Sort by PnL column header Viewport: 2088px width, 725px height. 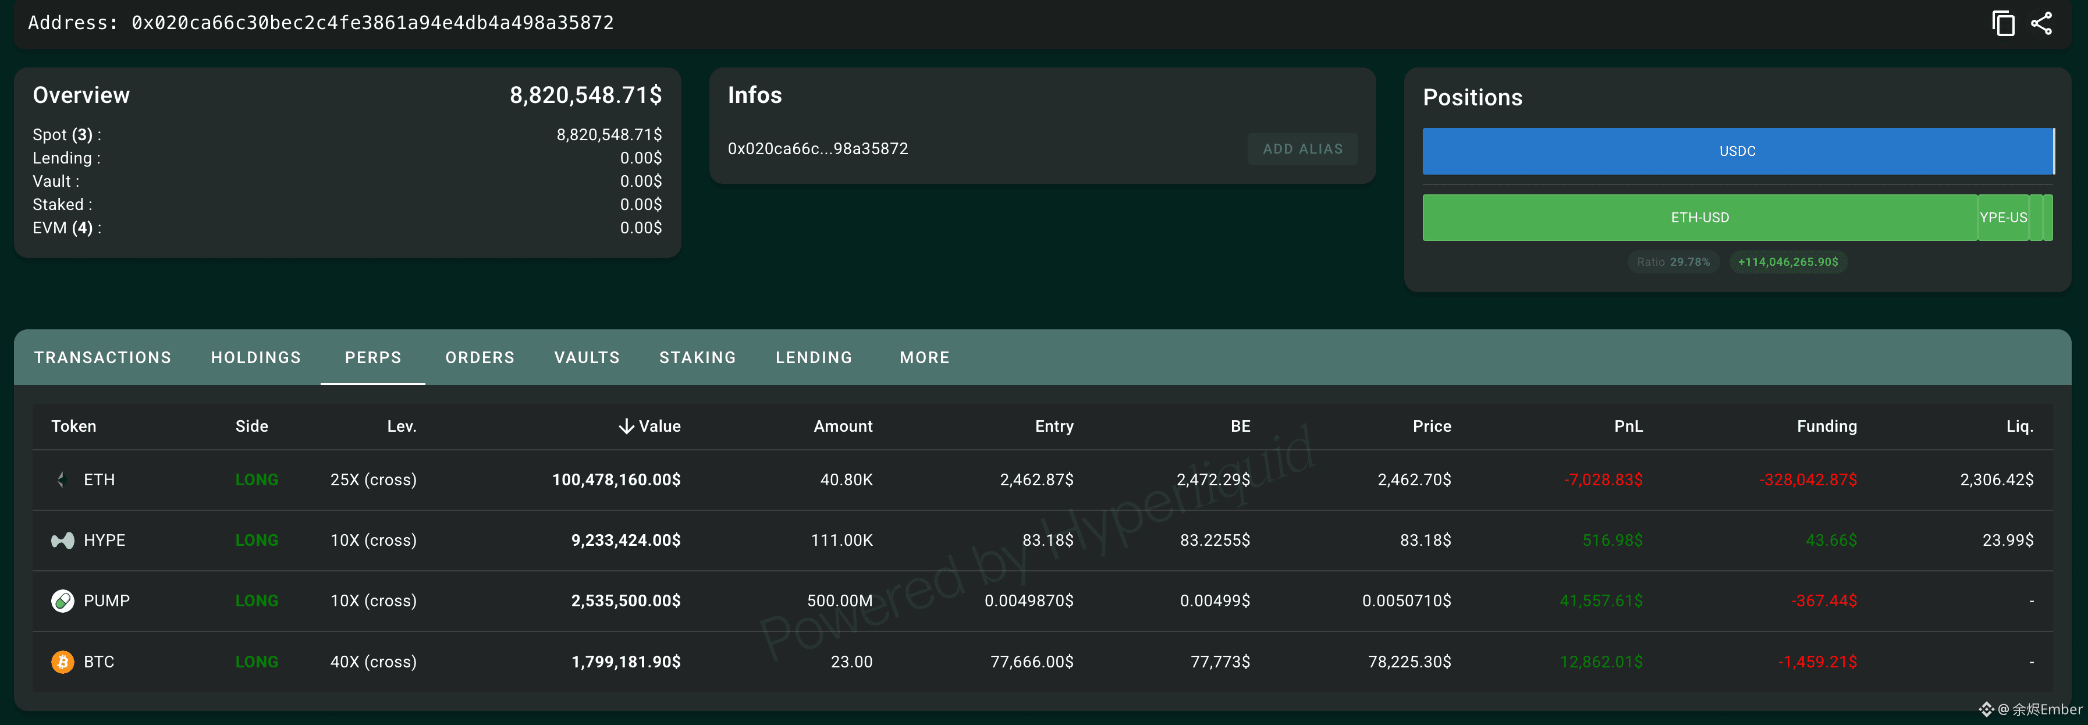coord(1628,426)
